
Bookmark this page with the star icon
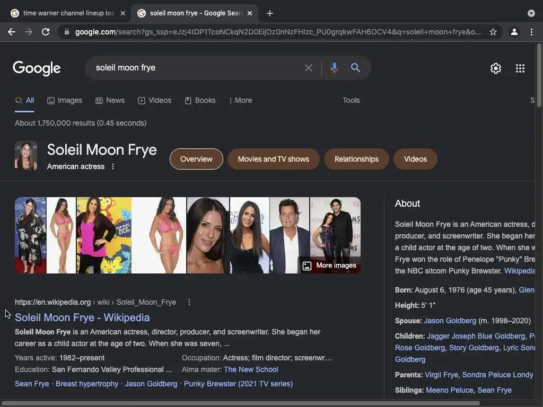click(x=493, y=32)
